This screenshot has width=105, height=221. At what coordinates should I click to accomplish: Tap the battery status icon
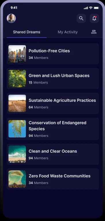point(96,8)
